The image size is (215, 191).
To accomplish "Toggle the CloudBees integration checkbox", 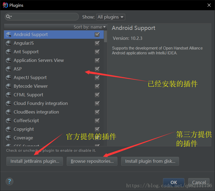I will coord(97,112).
